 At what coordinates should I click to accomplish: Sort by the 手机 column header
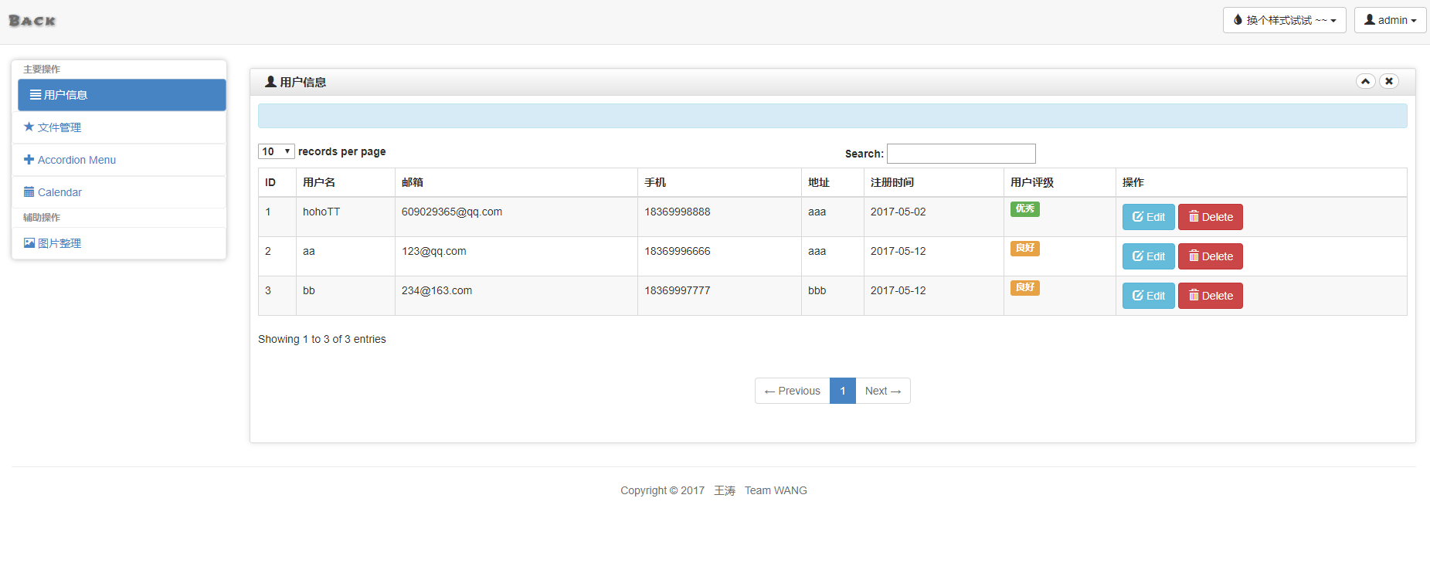719,182
